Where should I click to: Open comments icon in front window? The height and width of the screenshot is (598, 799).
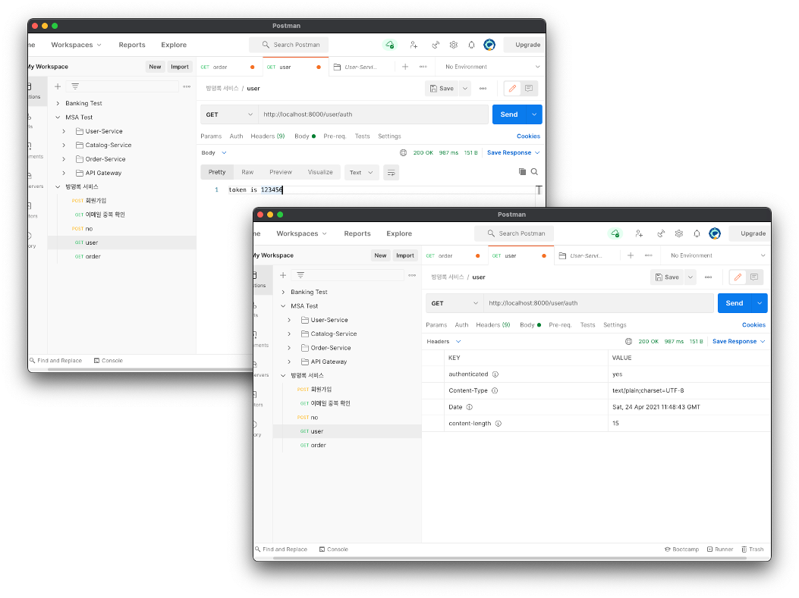coord(754,277)
